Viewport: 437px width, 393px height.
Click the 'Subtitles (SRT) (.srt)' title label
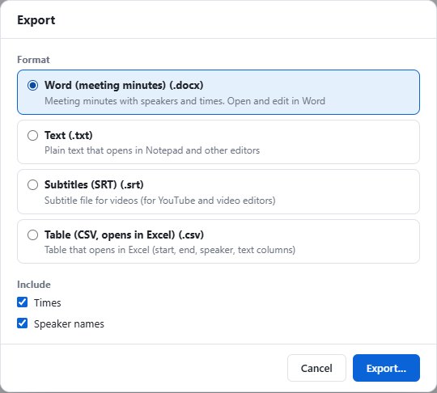coord(94,184)
